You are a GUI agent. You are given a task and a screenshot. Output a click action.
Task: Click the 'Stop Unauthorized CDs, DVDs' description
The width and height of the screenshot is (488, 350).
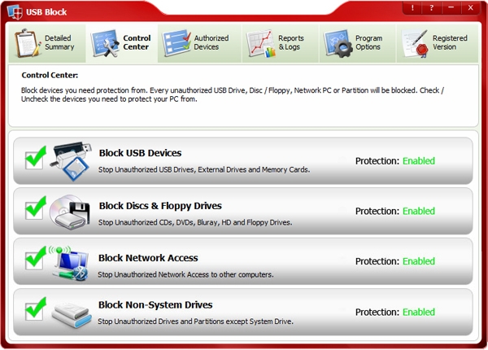[x=195, y=222]
